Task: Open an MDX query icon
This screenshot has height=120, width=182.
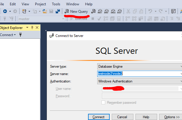Action: (x=100, y=11)
